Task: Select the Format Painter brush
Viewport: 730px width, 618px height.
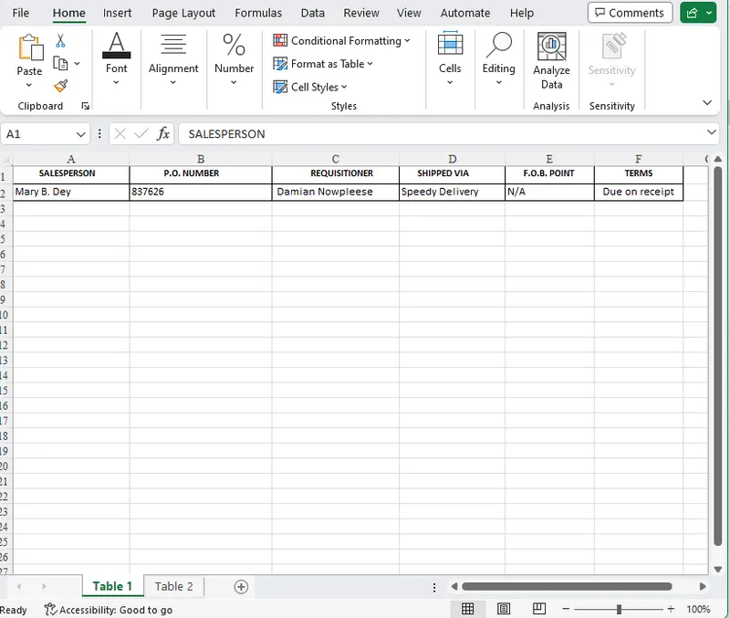Action: (x=60, y=85)
